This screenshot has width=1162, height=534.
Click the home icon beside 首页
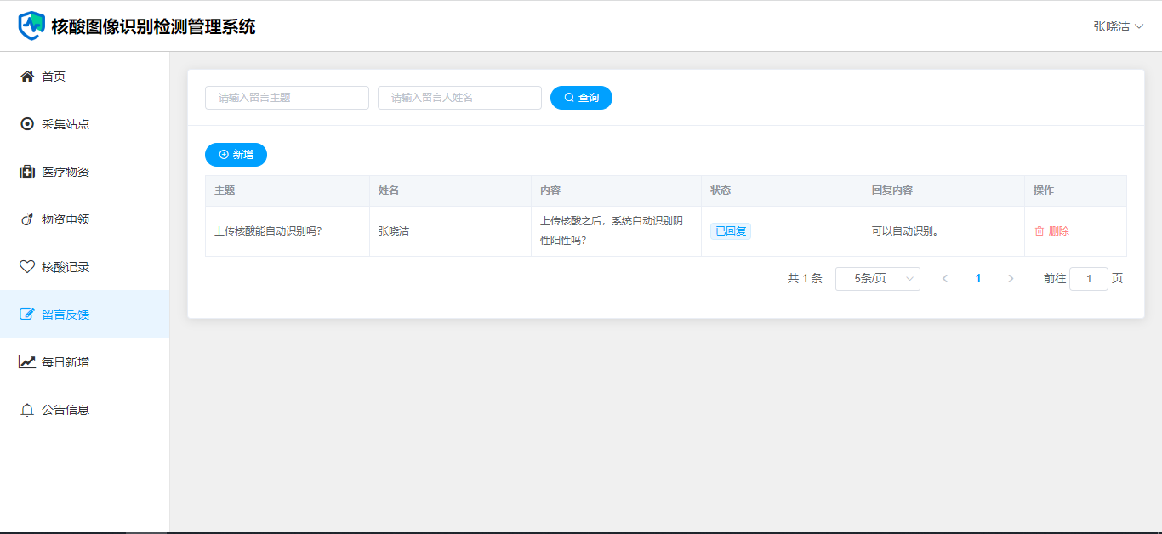pyautogui.click(x=27, y=77)
